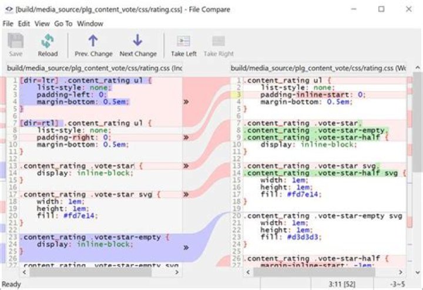423x290 pixels.
Task: Click the right pane's change overview strip
Action: [409, 171]
